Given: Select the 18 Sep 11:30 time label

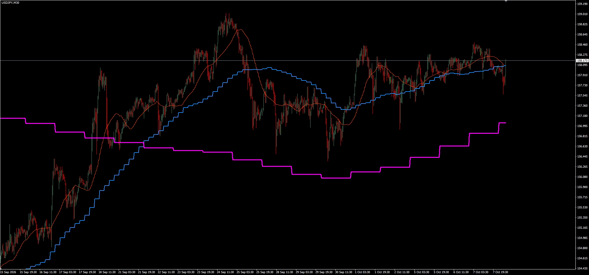Looking at the screenshot, I should tap(107, 273).
